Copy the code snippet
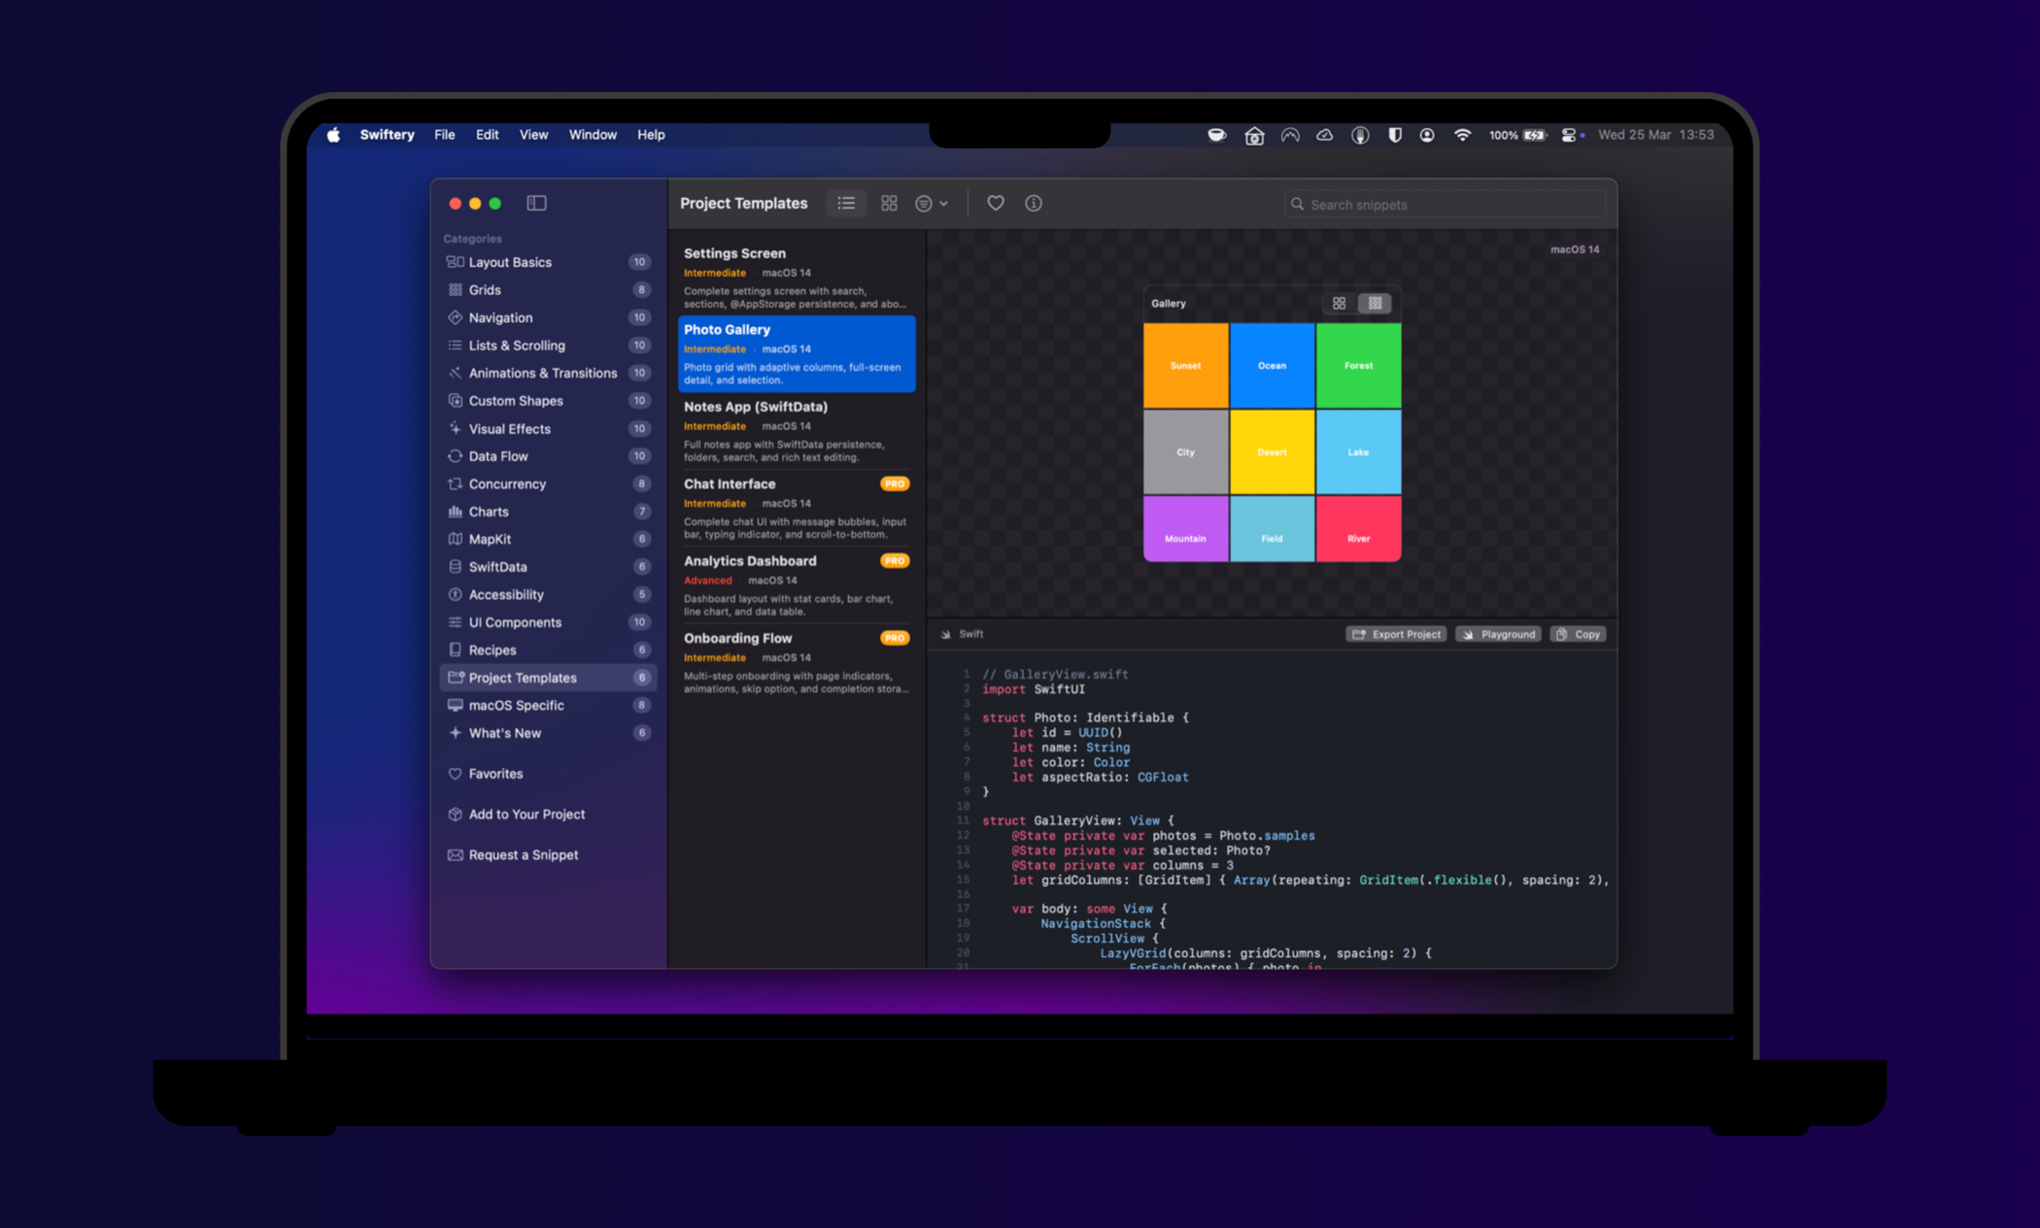 coord(1578,634)
